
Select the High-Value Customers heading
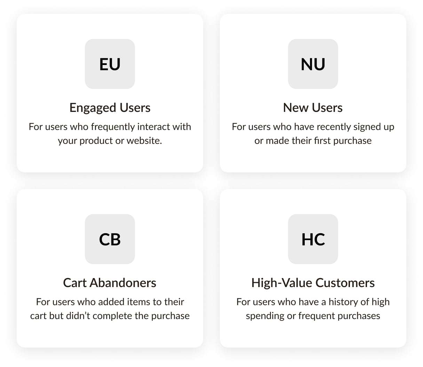tap(313, 283)
